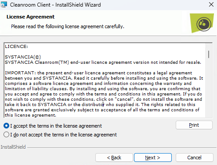Close the InstallShield Wizard window

click(x=211, y=4)
